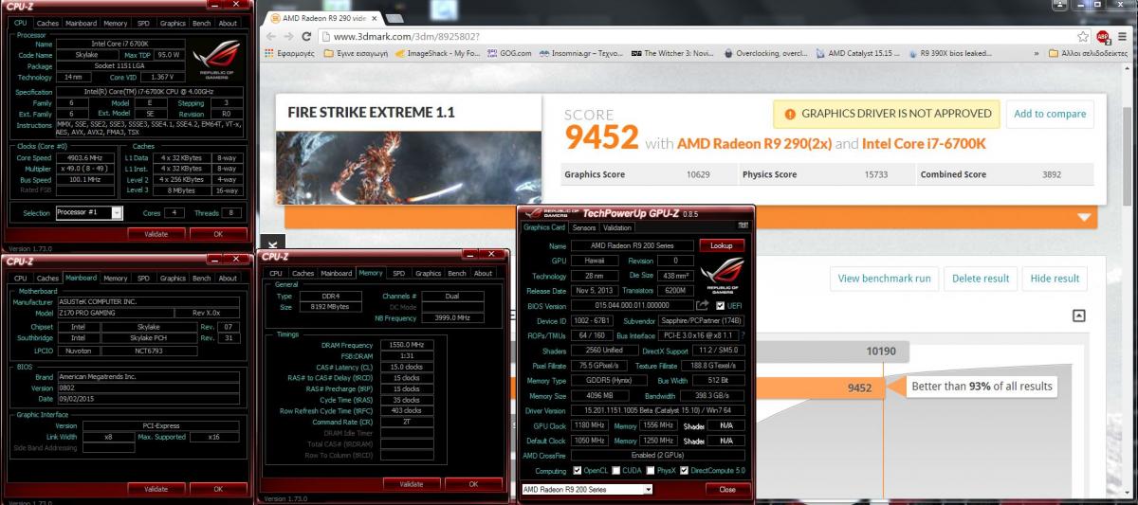Open the AMD Catalyst 15.15 bookmark
Image resolution: width=1138 pixels, height=505 pixels.
click(x=856, y=53)
